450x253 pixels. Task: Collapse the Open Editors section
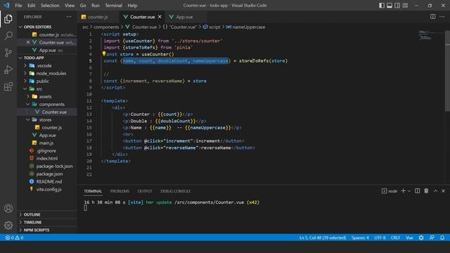20,27
